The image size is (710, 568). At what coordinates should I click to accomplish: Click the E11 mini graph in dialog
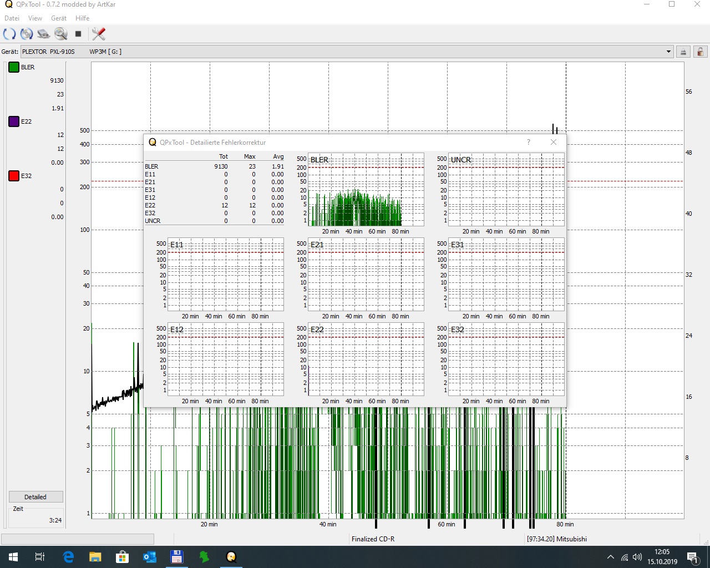(x=225, y=275)
